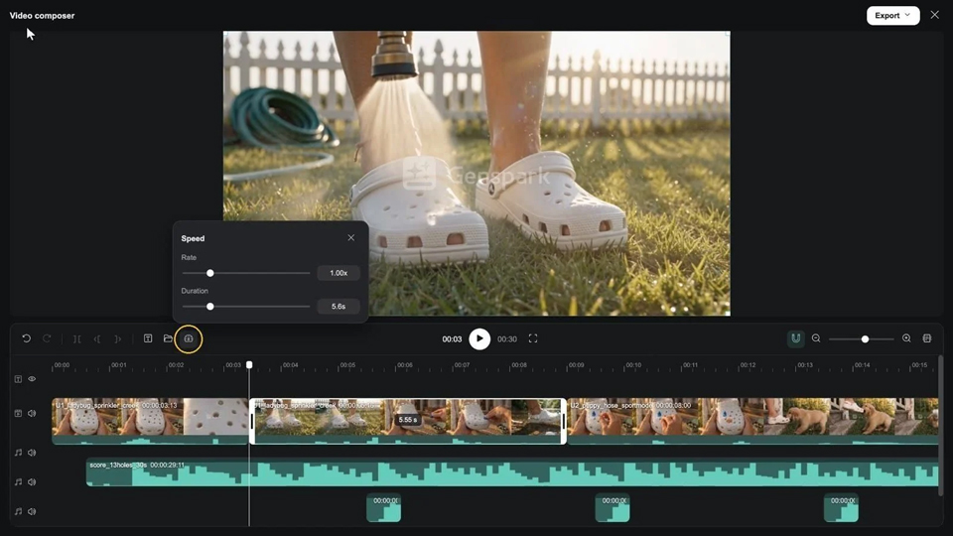Split the clip at the playhead
This screenshot has width=953, height=536.
77,339
